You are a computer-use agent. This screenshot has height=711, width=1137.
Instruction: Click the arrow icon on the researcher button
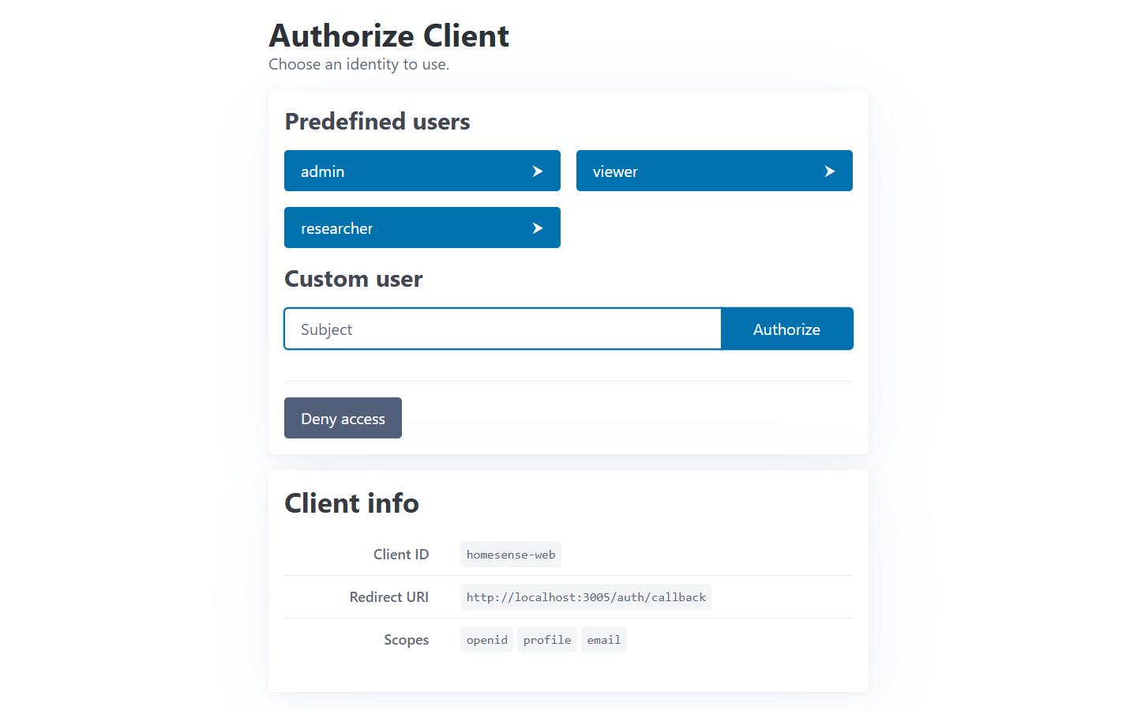click(538, 228)
